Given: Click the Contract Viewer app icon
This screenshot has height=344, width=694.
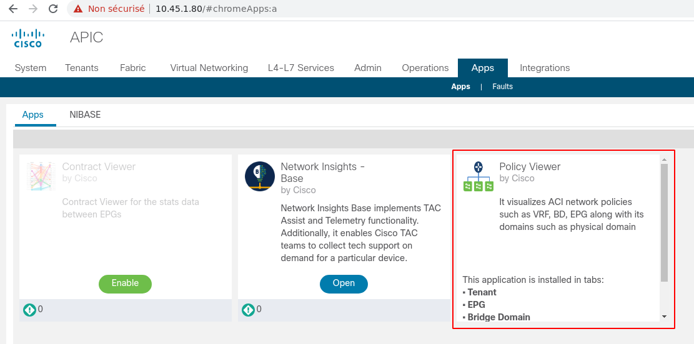Looking at the screenshot, I should 41,176.
